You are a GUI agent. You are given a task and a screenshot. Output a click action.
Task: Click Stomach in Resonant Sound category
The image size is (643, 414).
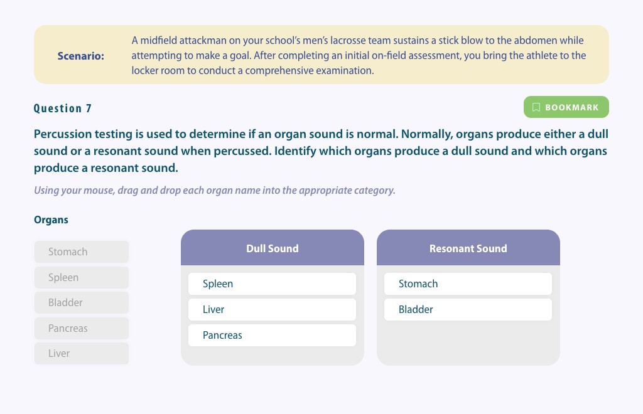468,284
